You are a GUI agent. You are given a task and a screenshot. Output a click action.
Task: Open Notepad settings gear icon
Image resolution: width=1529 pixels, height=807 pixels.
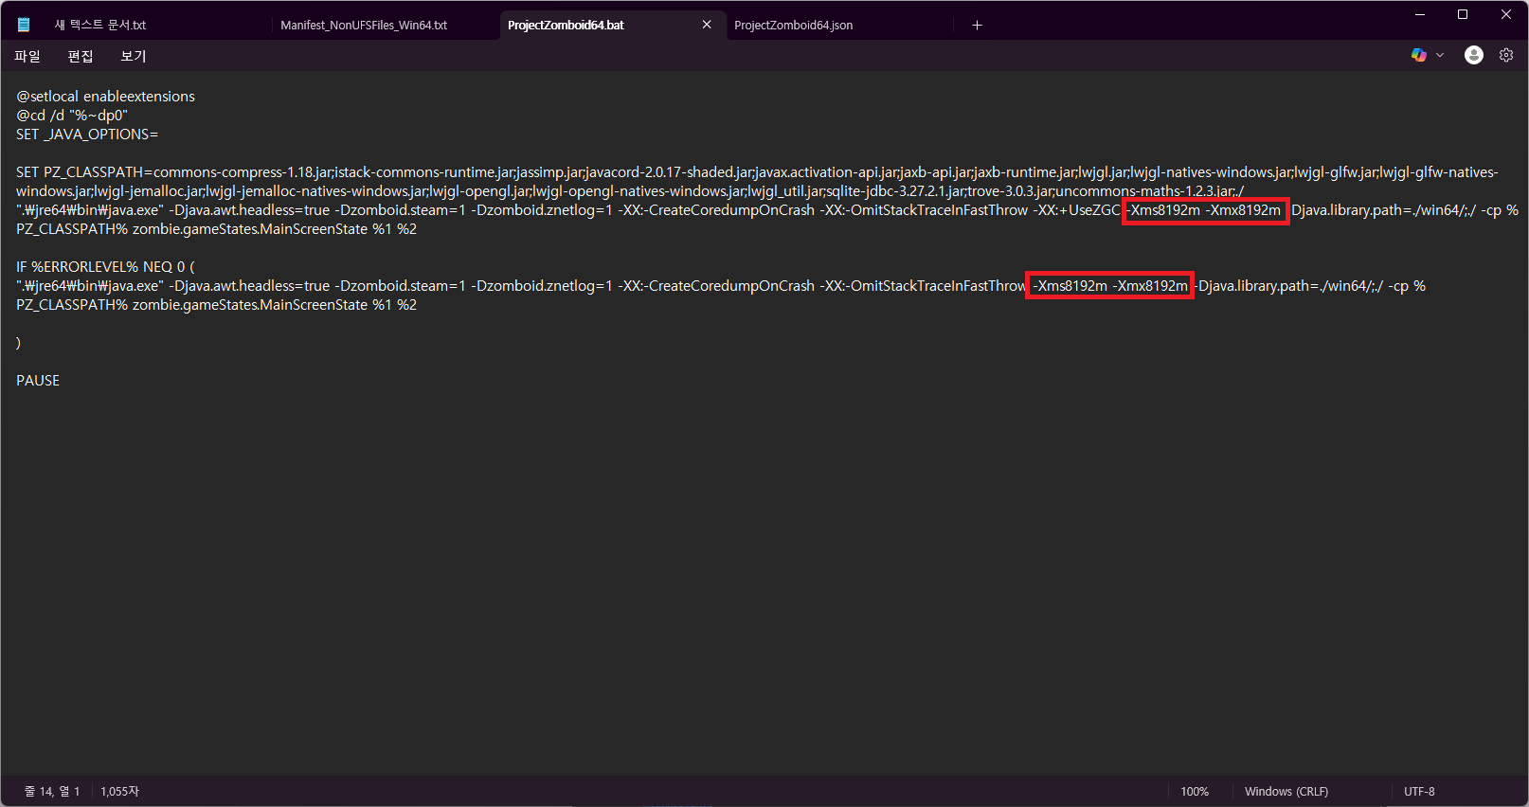pyautogui.click(x=1506, y=55)
